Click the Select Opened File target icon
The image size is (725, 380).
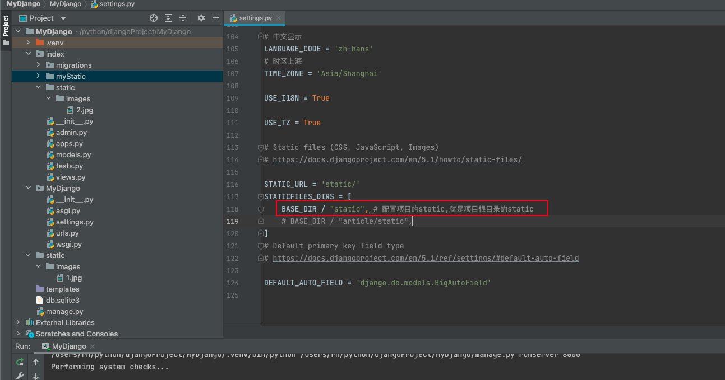(x=154, y=18)
